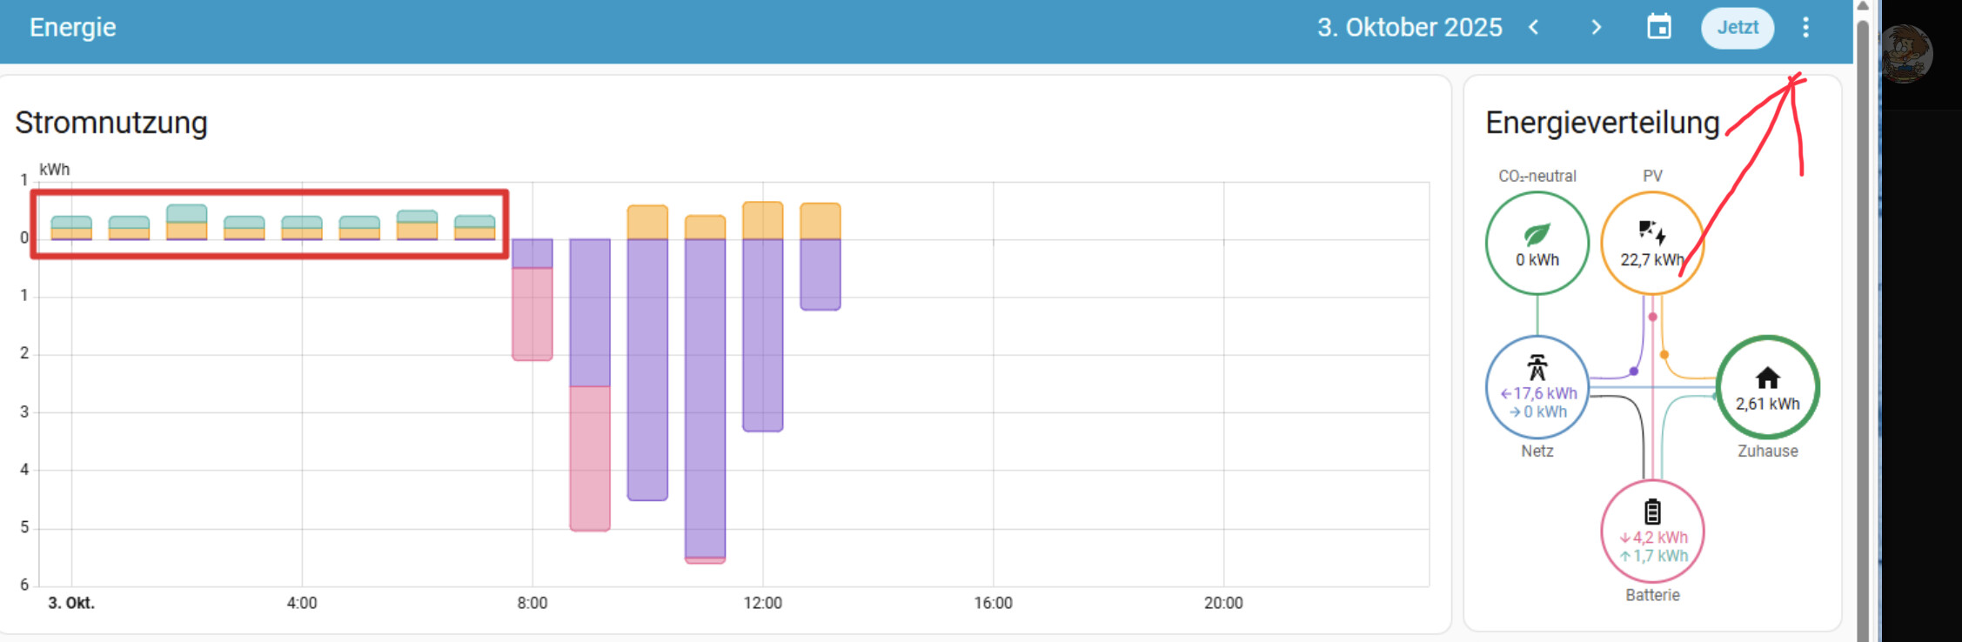Image resolution: width=1962 pixels, height=642 pixels.
Task: Click the pink bar segment at 9:00
Action: (x=590, y=458)
